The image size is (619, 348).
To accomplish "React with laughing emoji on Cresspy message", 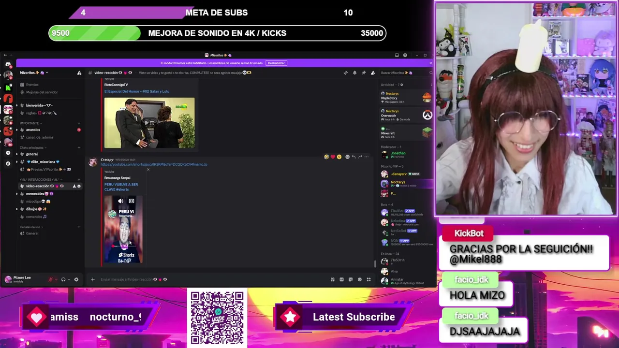I will [326, 157].
